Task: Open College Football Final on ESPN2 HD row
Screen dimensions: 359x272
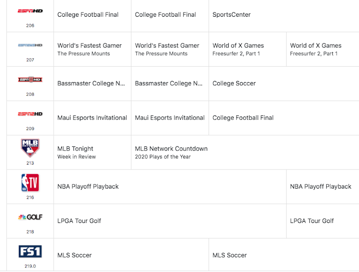Action: (x=243, y=118)
